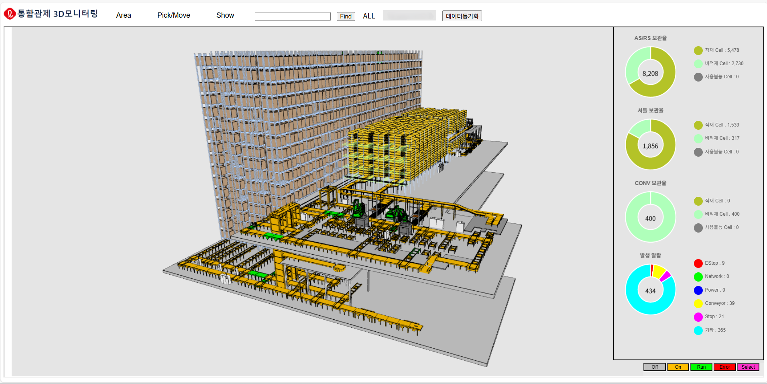Click the '비적재 Cell : 2,730' text
The width and height of the screenshot is (767, 384).
724,63
